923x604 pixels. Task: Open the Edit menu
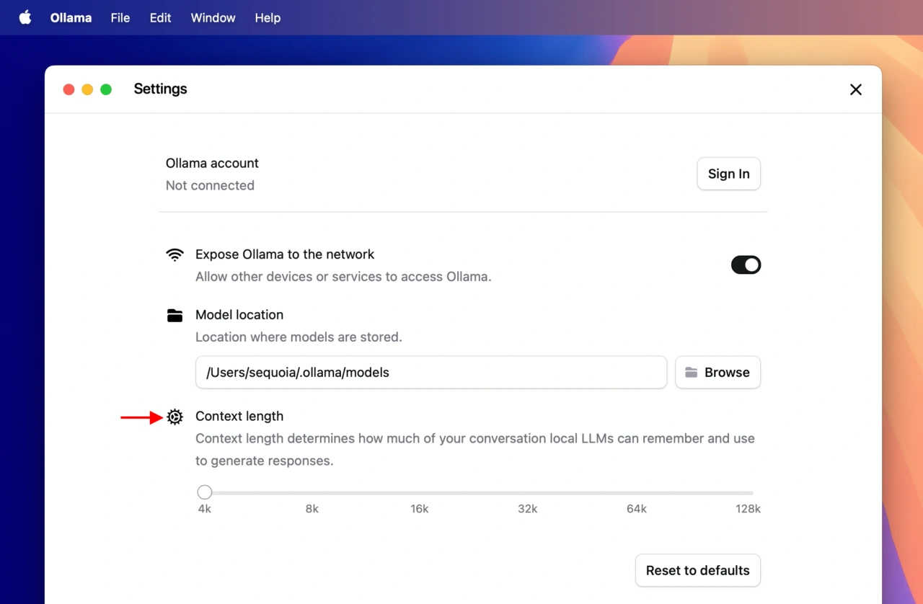click(160, 18)
